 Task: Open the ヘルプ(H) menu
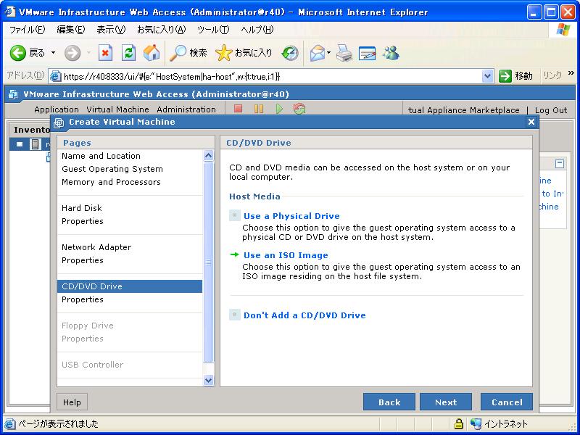257,30
